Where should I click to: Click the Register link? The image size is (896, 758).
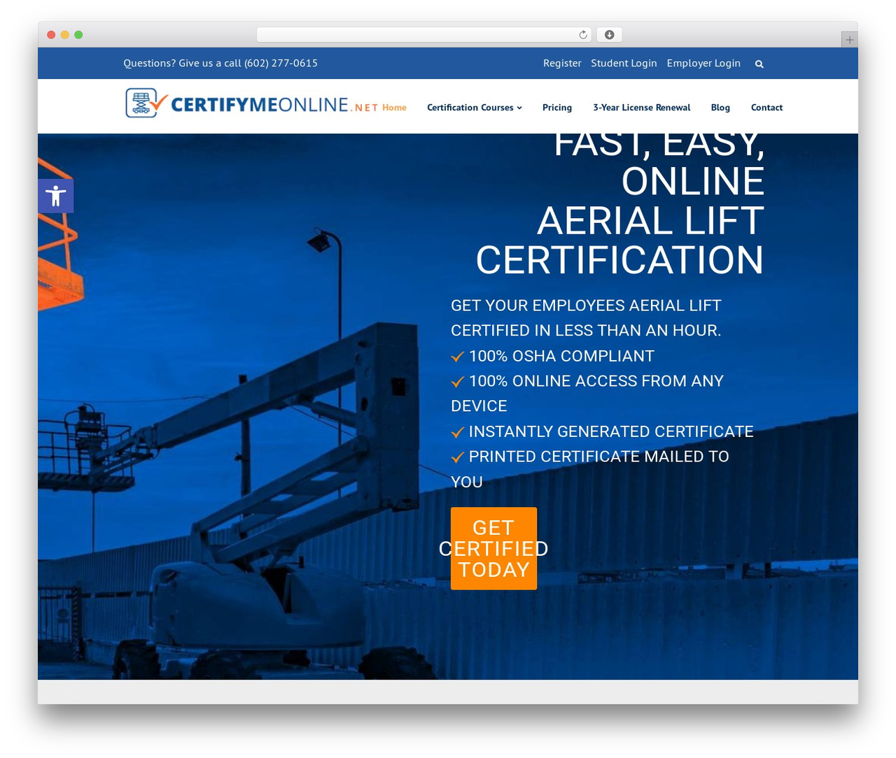tap(562, 63)
